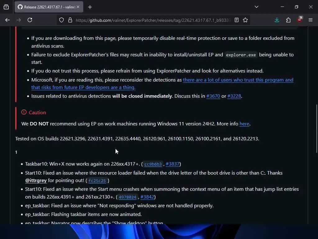Click the 'Tested on OS builds' line
Screen dimensions: 318x239
click(137, 138)
